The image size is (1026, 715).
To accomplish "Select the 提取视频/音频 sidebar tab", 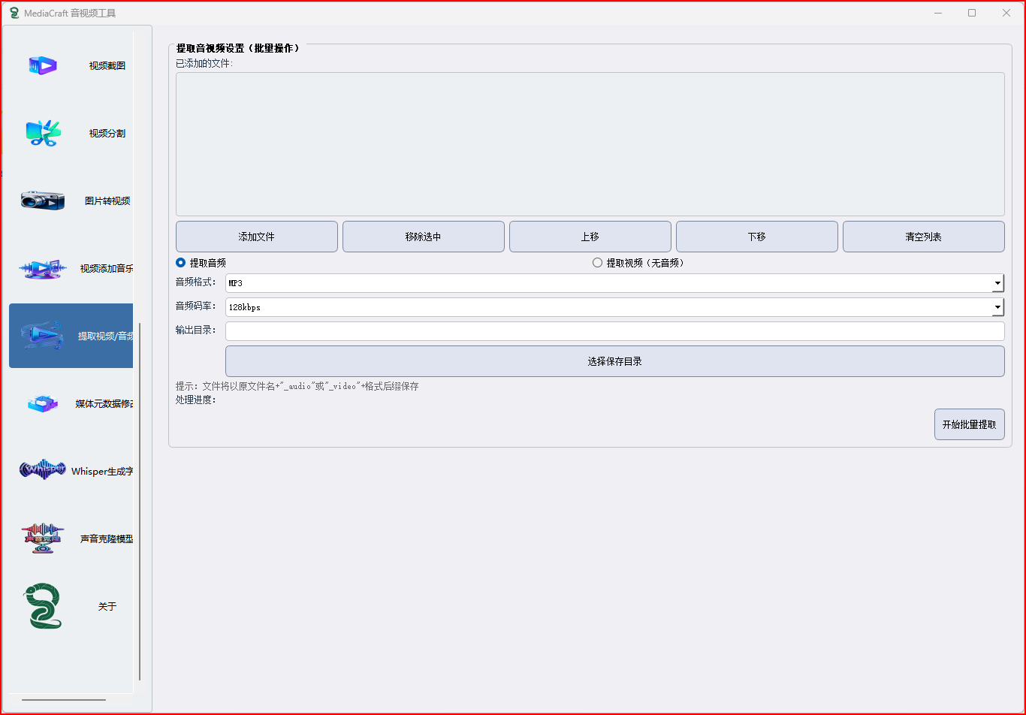I will click(71, 336).
